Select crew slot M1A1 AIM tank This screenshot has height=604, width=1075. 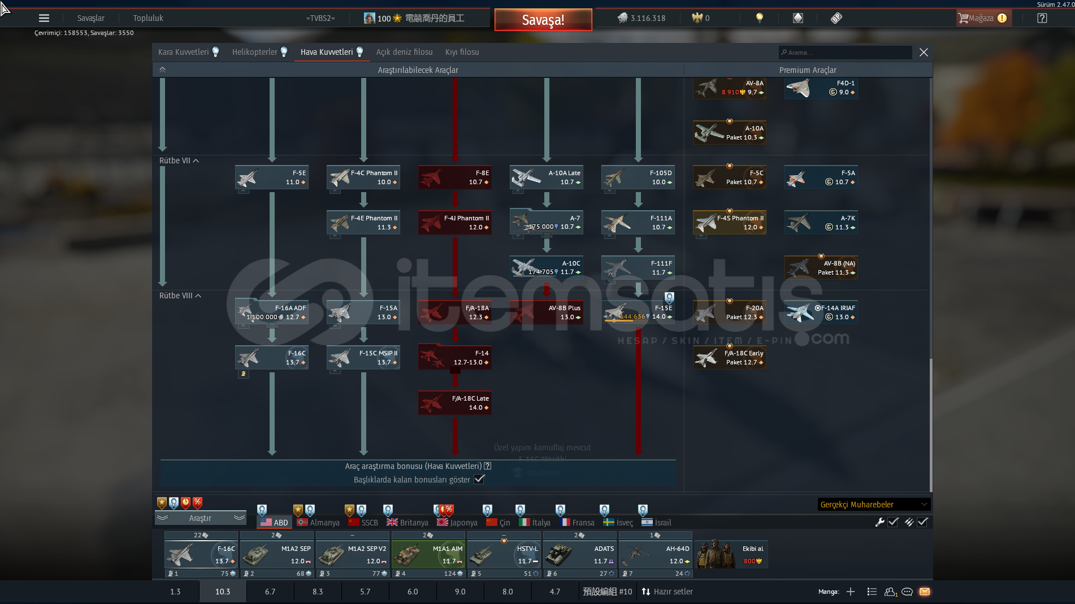pyautogui.click(x=428, y=554)
